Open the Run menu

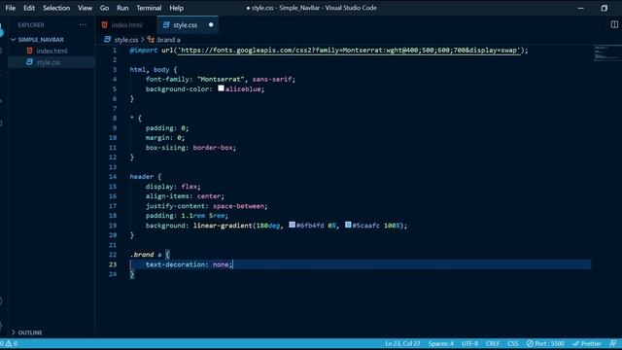click(x=122, y=8)
